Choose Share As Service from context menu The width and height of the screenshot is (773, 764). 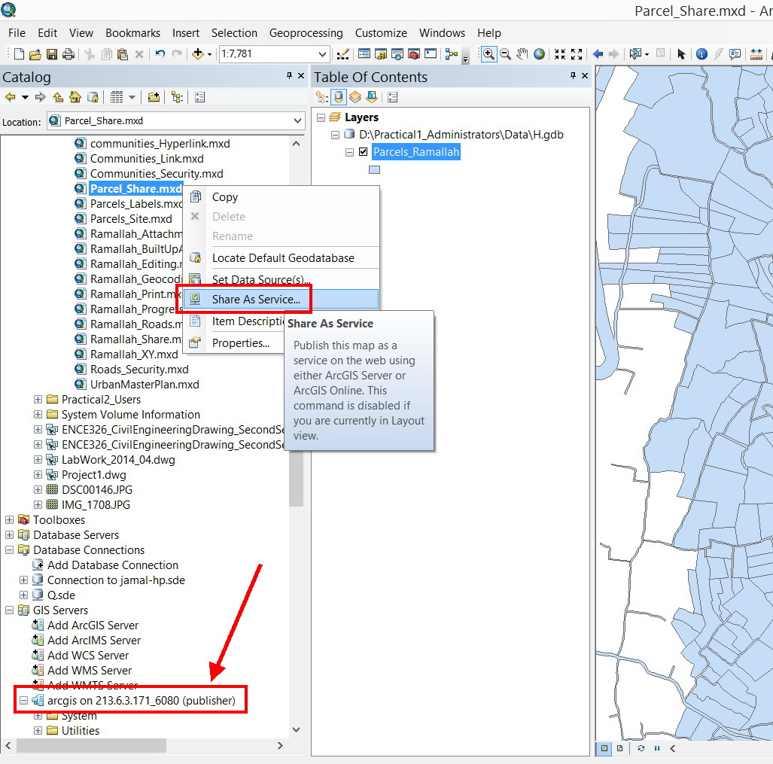tap(256, 300)
